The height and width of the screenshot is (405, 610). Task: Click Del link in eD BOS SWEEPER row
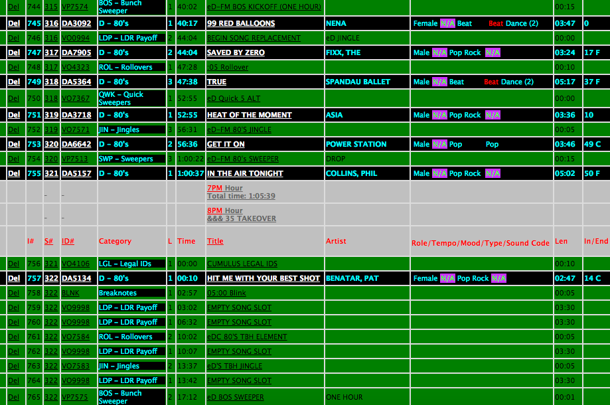point(13,397)
